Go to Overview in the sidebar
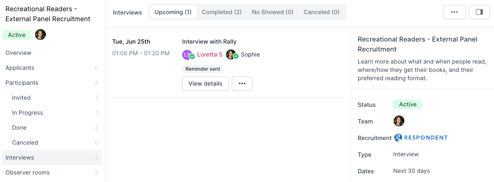 click(x=18, y=53)
